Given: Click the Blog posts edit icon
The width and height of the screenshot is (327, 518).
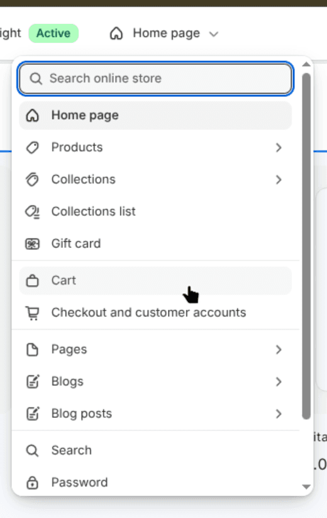Looking at the screenshot, I should pos(33,414).
